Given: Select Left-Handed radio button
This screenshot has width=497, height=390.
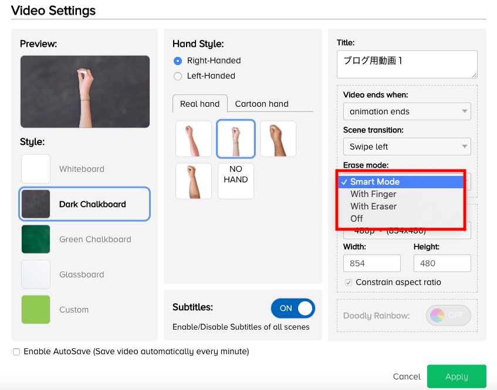Looking at the screenshot, I should pos(178,76).
